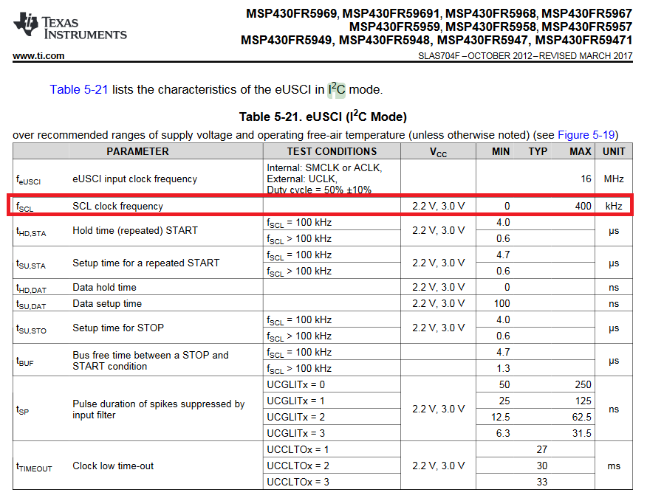Select the SCL clock frequency row label
This screenshot has width=647, height=498.
click(x=117, y=206)
